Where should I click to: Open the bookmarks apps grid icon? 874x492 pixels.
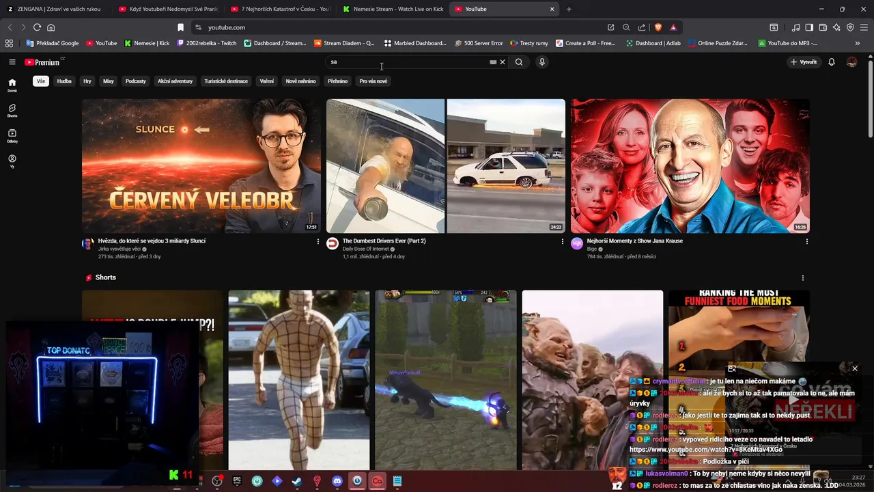tap(9, 43)
